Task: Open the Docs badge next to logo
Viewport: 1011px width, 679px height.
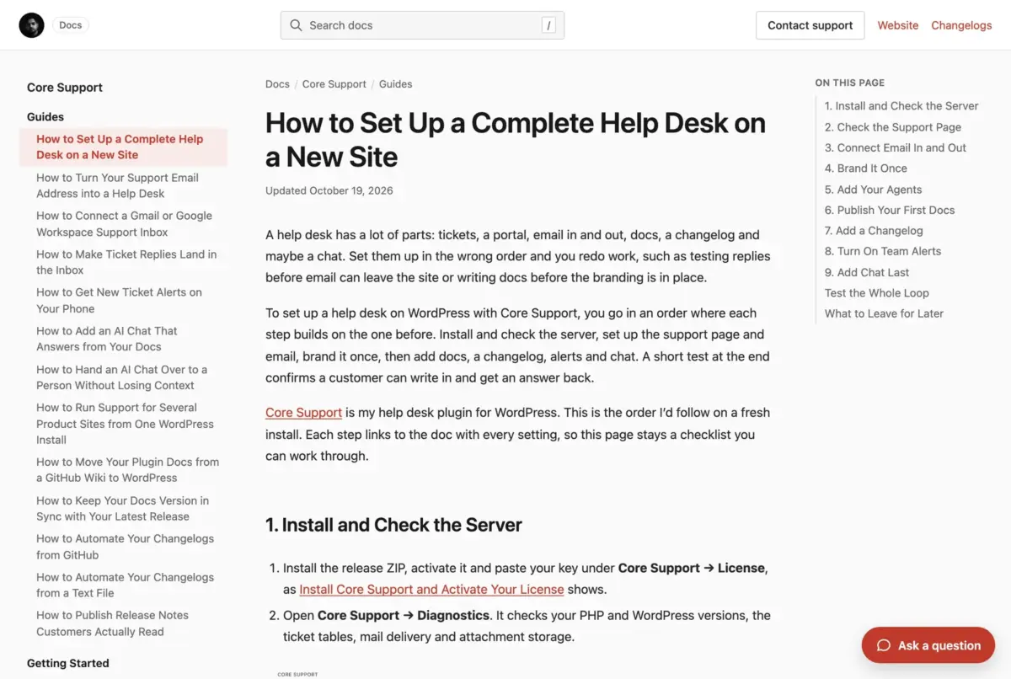Action: (71, 25)
